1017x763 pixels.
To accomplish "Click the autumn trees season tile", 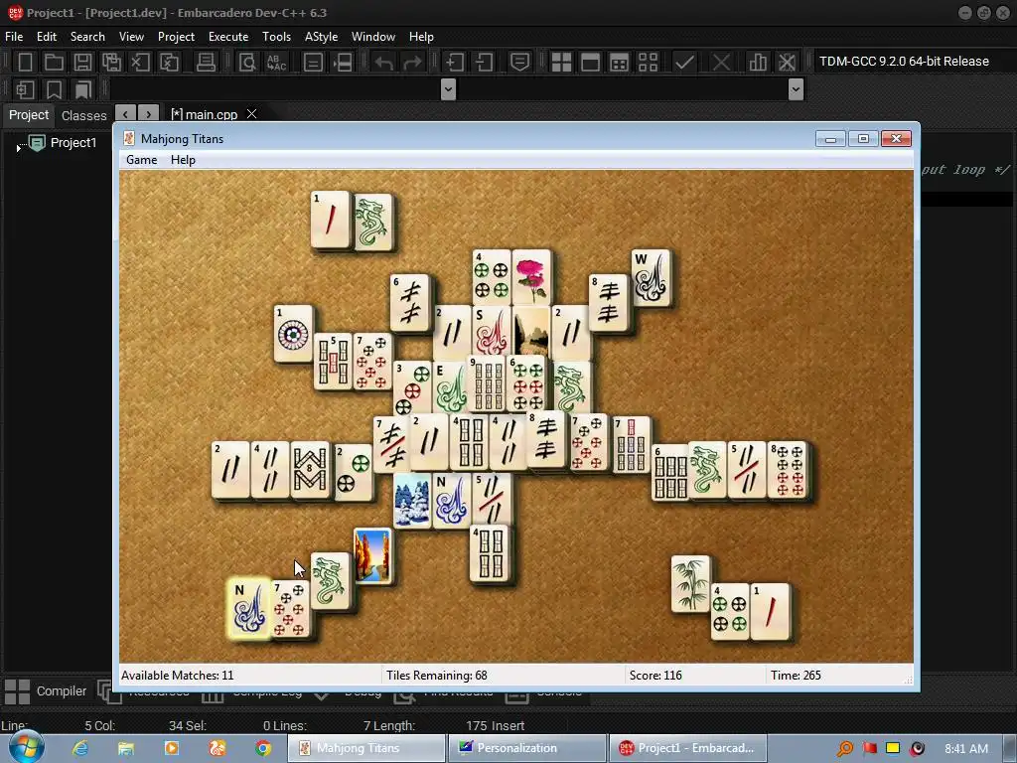I will tap(372, 555).
